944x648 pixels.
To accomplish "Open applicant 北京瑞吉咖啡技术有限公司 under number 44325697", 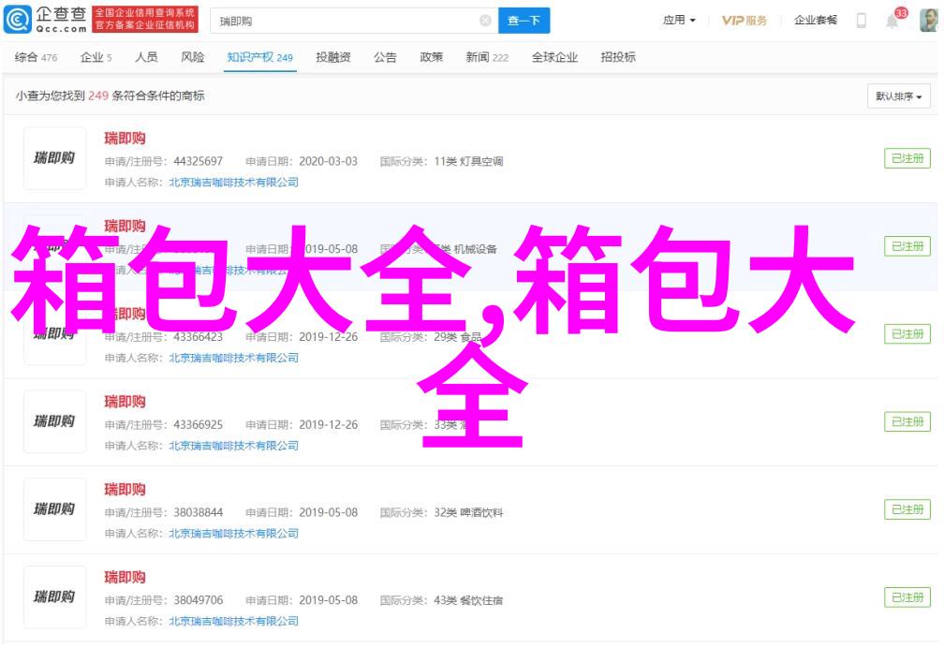I will click(x=233, y=183).
